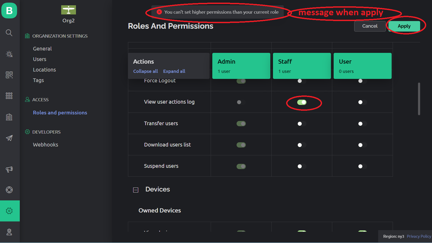Click the vertical scrollbar thumb
The width and height of the screenshot is (432, 243).
tap(419, 99)
